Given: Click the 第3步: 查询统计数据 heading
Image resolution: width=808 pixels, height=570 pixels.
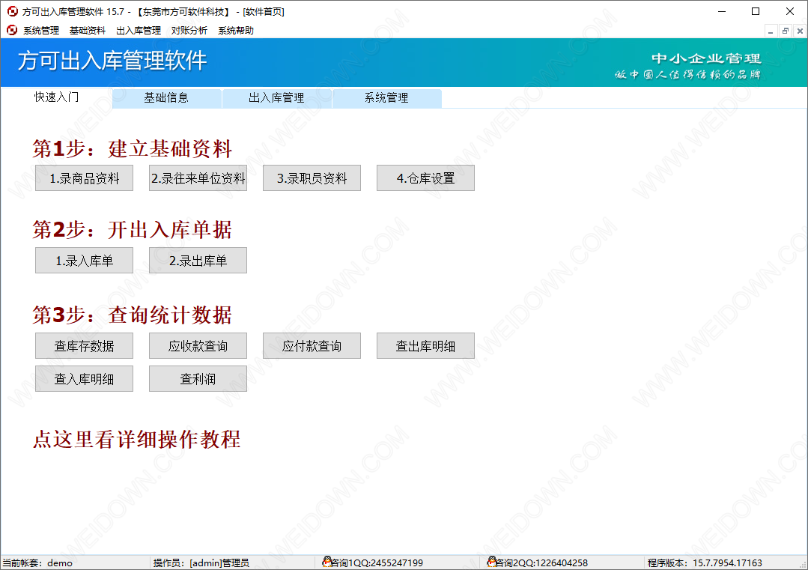Looking at the screenshot, I should click(x=133, y=315).
